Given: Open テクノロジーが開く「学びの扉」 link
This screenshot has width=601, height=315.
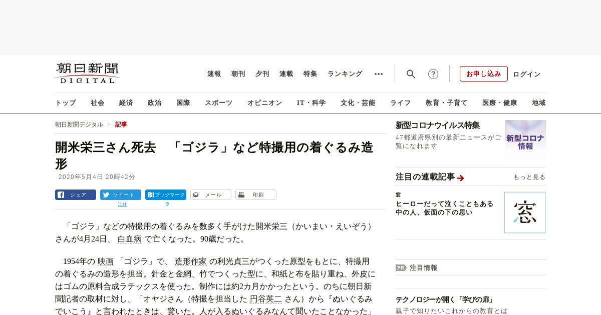Looking at the screenshot, I should [x=445, y=300].
